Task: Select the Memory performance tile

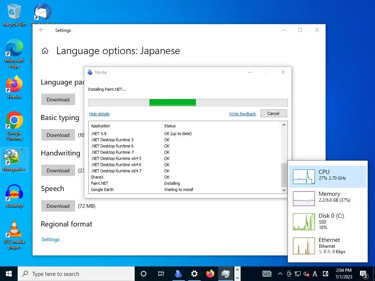Action: tap(328, 198)
